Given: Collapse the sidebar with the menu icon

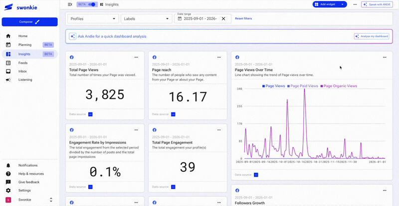Looking at the screenshot, I should pyautogui.click(x=70, y=4).
